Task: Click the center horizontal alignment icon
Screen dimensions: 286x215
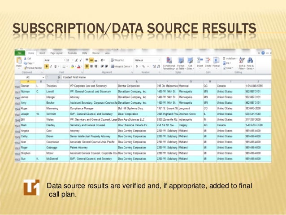Action: click(x=91, y=66)
